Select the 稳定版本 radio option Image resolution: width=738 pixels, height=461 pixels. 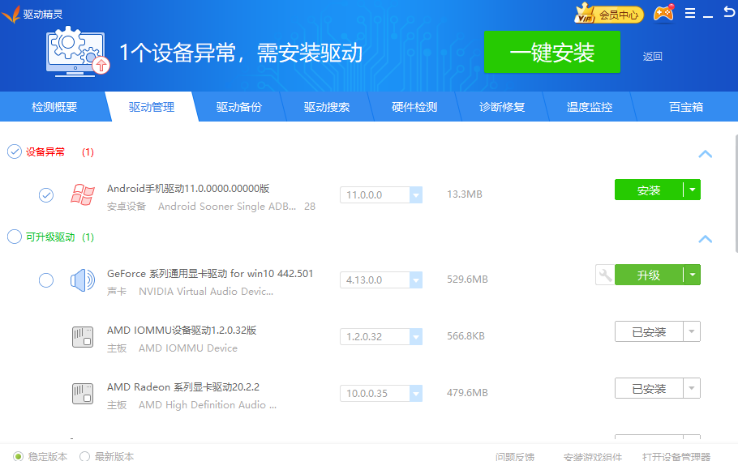(x=19, y=456)
